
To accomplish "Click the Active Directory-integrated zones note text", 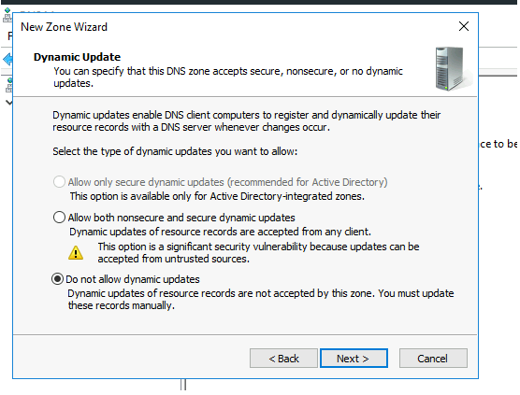I will tap(217, 196).
